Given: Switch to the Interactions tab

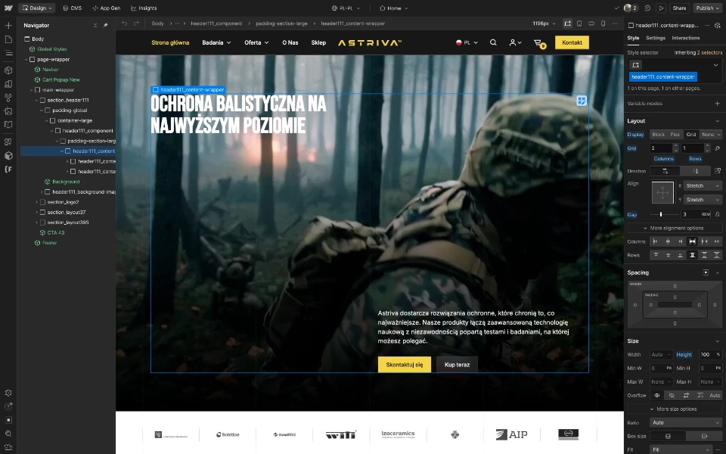Looking at the screenshot, I should pyautogui.click(x=686, y=38).
